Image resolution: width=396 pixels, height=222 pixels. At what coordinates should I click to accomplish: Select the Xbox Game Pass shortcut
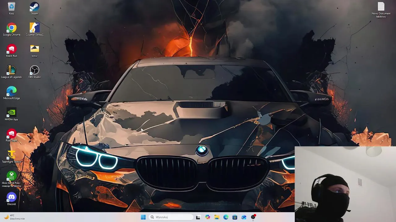(11, 179)
